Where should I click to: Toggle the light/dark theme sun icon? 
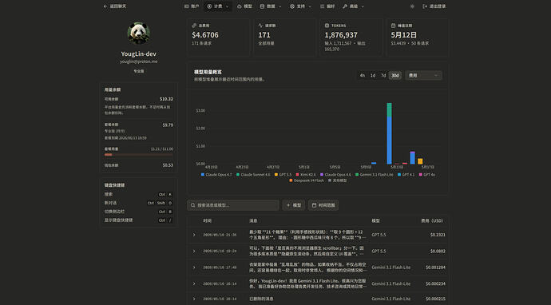point(412,6)
